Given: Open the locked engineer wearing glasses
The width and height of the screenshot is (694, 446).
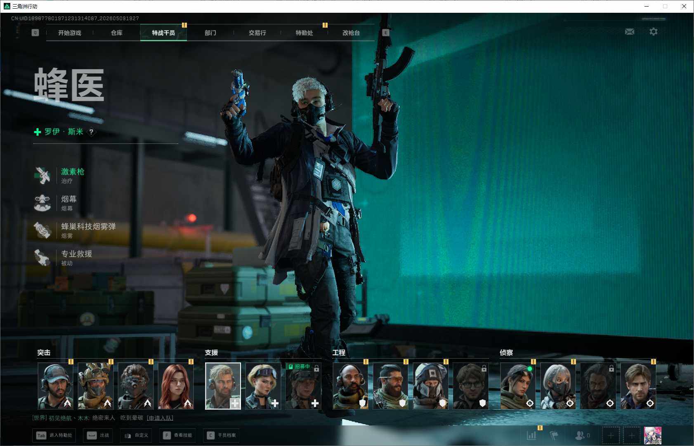Looking at the screenshot, I should [x=470, y=386].
